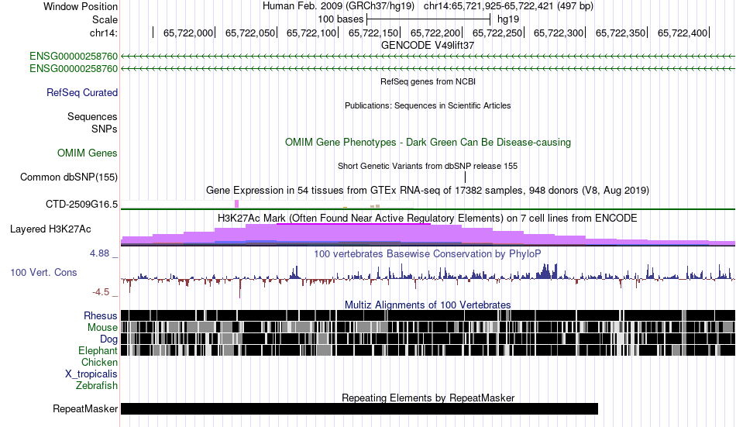
Task: Click the RepeatMasker track label
Action: tap(85, 408)
